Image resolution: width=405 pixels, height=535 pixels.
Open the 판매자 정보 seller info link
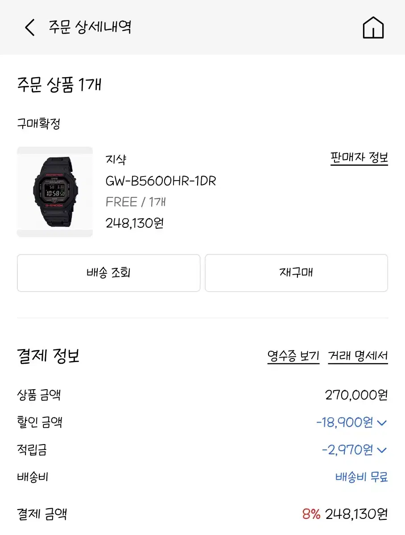point(359,158)
